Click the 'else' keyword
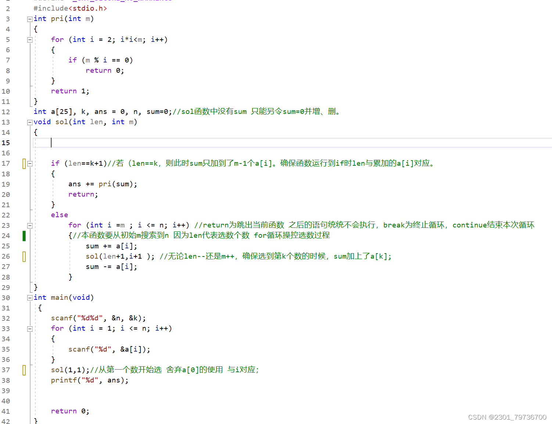The width and height of the screenshot is (552, 424). tap(60, 215)
